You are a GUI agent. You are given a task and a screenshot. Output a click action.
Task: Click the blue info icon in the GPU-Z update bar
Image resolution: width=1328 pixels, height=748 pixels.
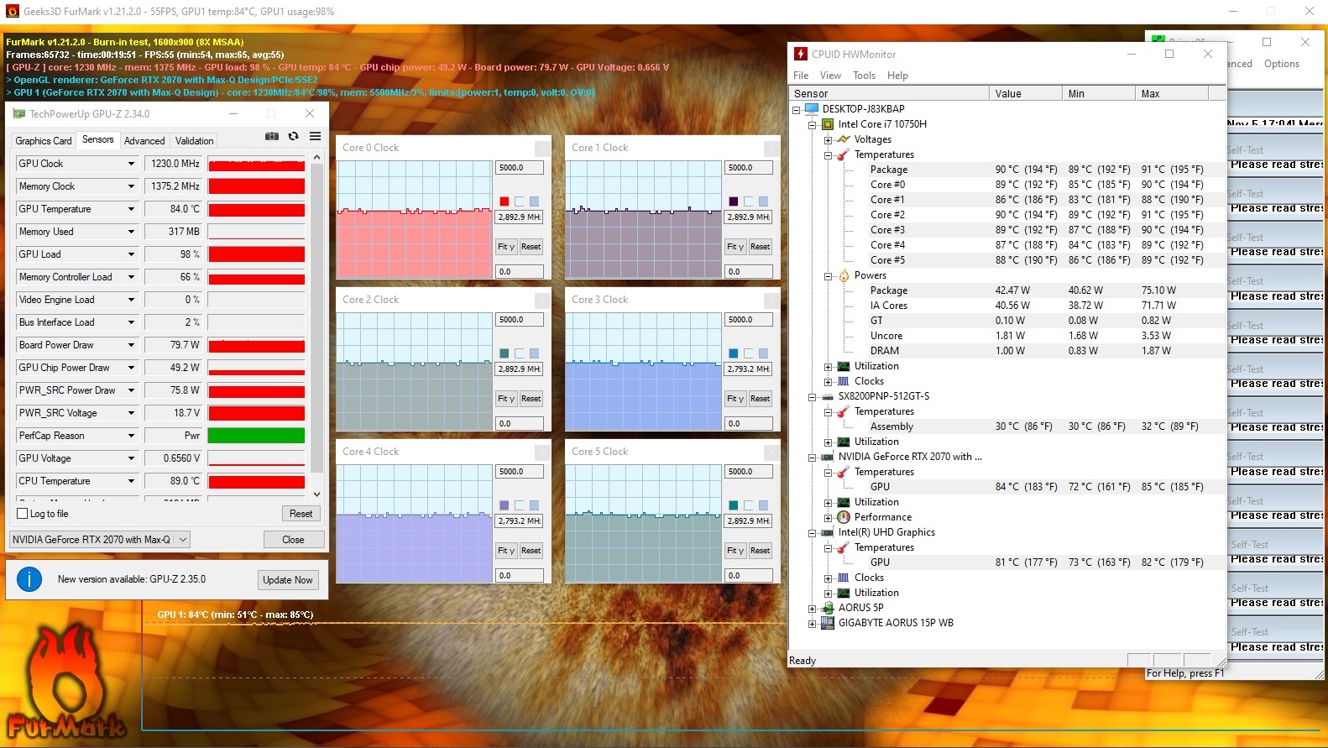pos(29,579)
